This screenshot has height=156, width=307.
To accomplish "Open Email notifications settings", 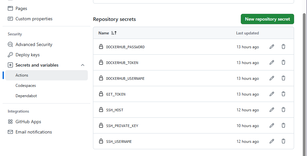I will click(34, 132).
